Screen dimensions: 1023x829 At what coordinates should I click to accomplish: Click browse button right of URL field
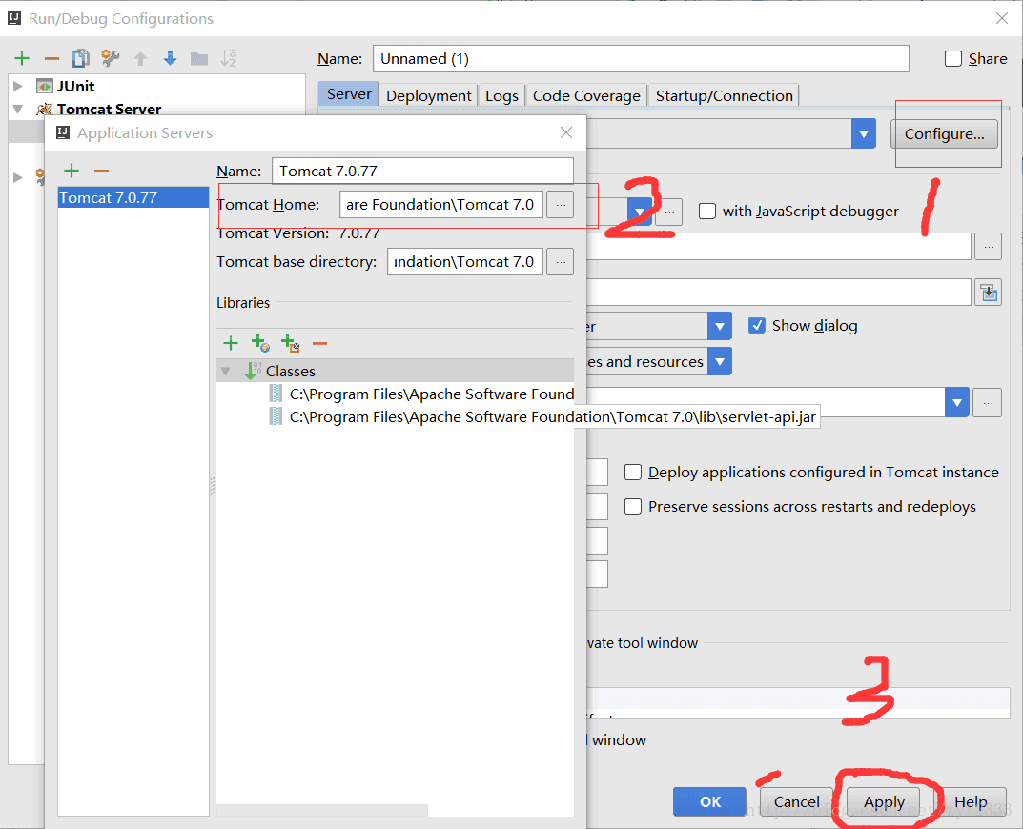989,247
